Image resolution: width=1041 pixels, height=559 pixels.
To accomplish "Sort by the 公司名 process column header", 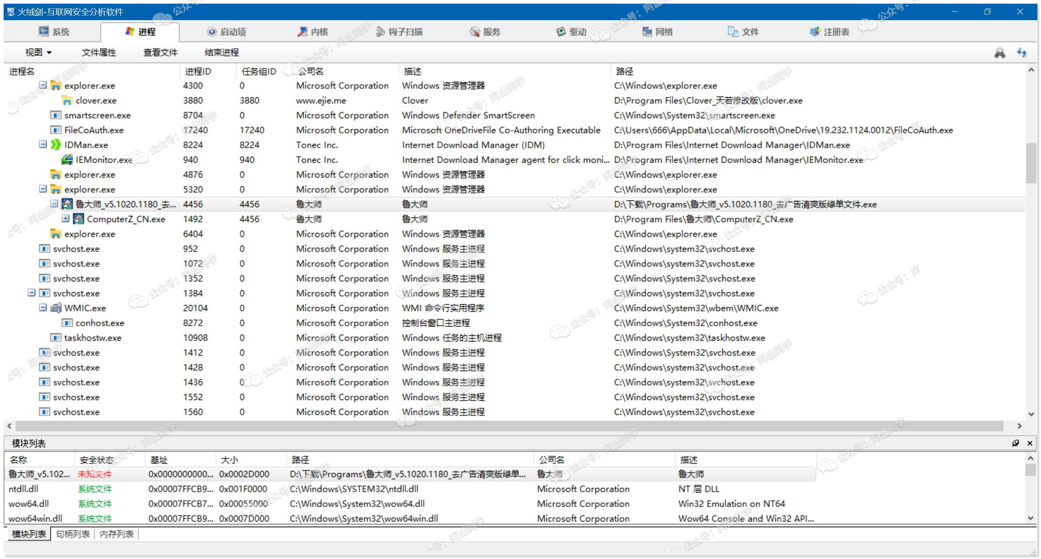I will [x=346, y=71].
